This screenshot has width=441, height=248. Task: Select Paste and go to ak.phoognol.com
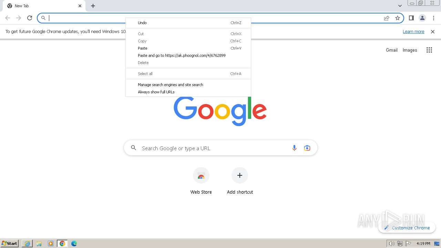[188, 55]
